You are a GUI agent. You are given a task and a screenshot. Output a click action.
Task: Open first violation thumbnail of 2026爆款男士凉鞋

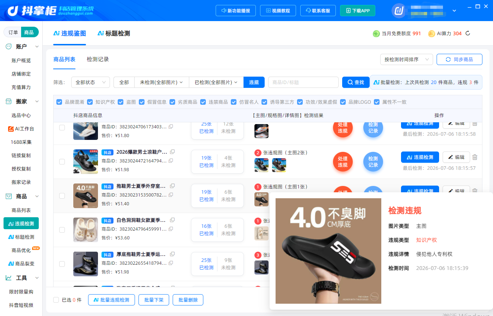[x=261, y=165]
